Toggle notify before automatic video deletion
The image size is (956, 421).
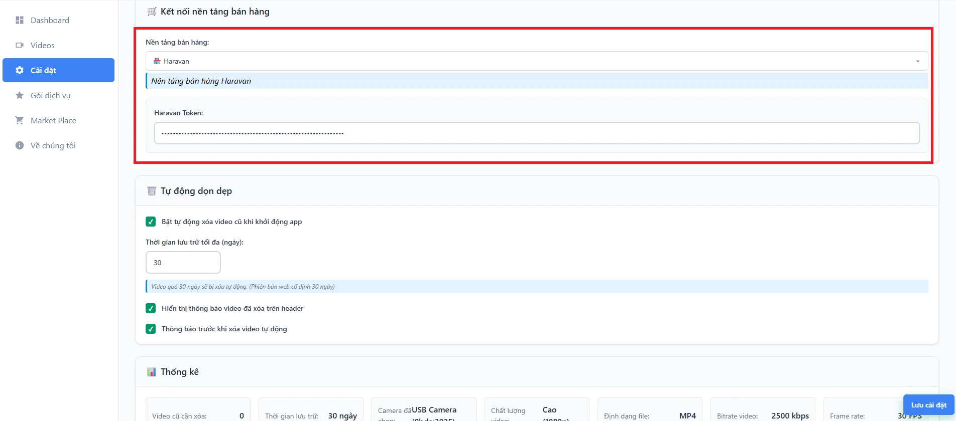(x=151, y=329)
